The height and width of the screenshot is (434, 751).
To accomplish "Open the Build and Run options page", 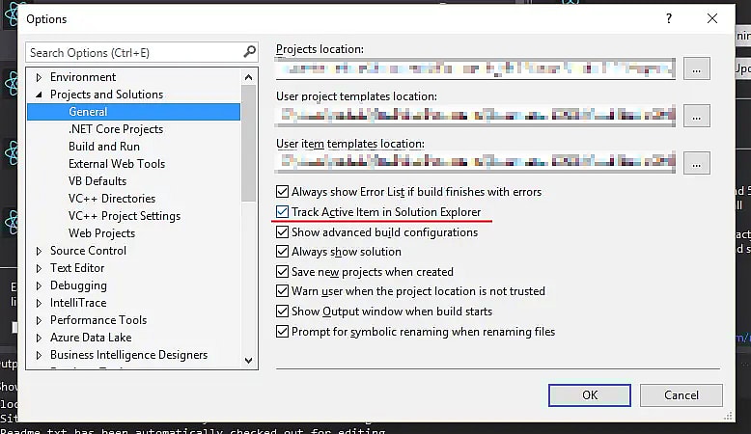I will point(103,147).
